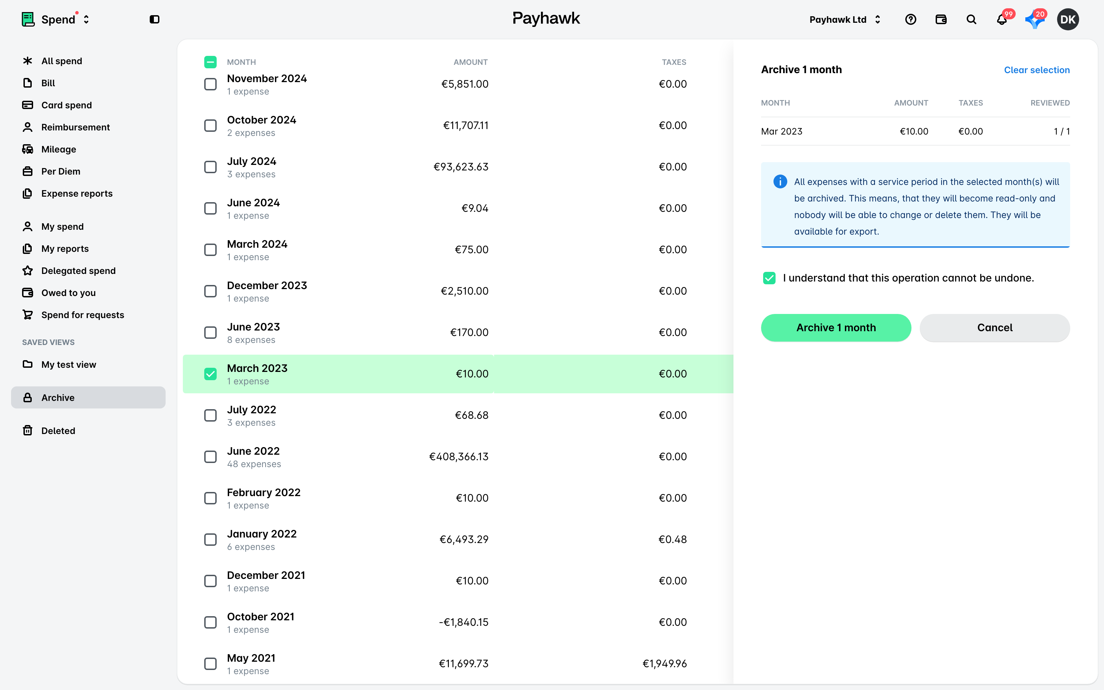Click the Bill document icon
This screenshot has width=1104, height=690.
27,82
